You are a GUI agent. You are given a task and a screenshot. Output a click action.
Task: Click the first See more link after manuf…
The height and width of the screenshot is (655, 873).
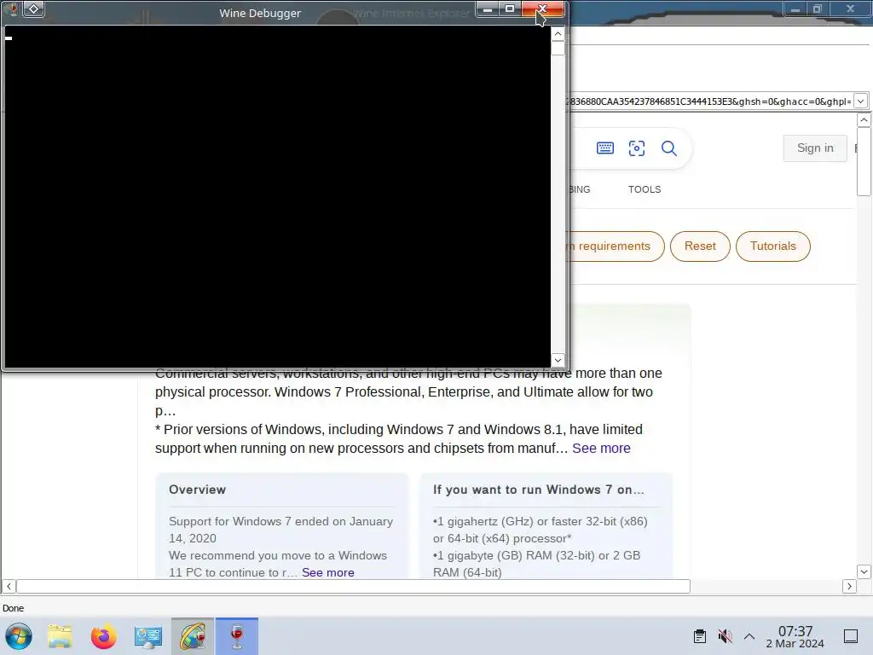point(601,449)
